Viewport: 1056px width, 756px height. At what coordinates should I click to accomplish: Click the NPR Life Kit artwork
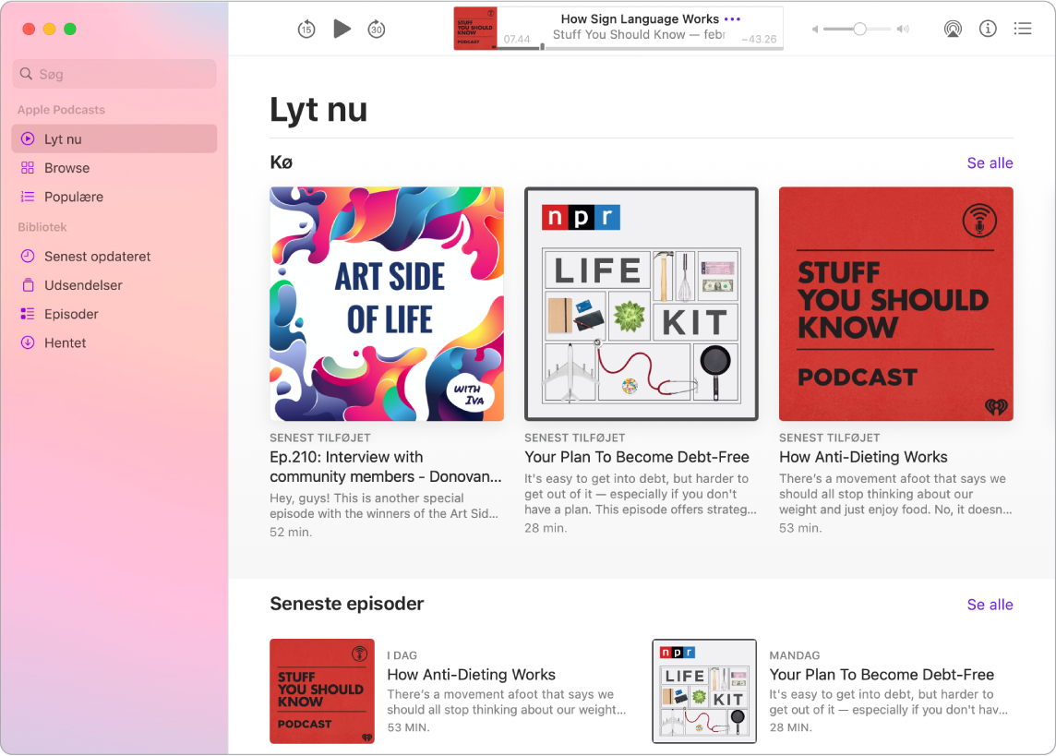click(x=641, y=305)
